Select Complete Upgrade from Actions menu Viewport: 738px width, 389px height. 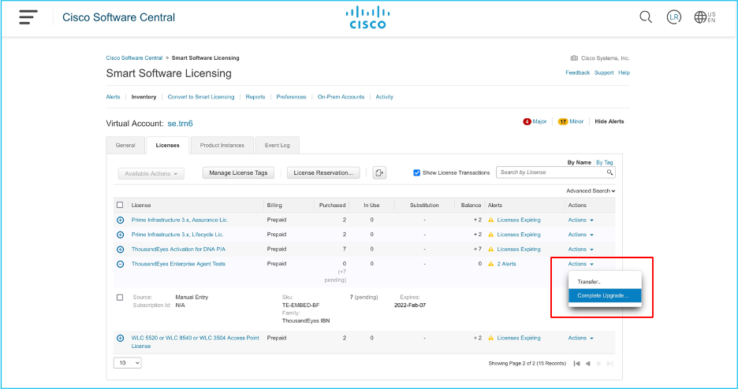[602, 295]
